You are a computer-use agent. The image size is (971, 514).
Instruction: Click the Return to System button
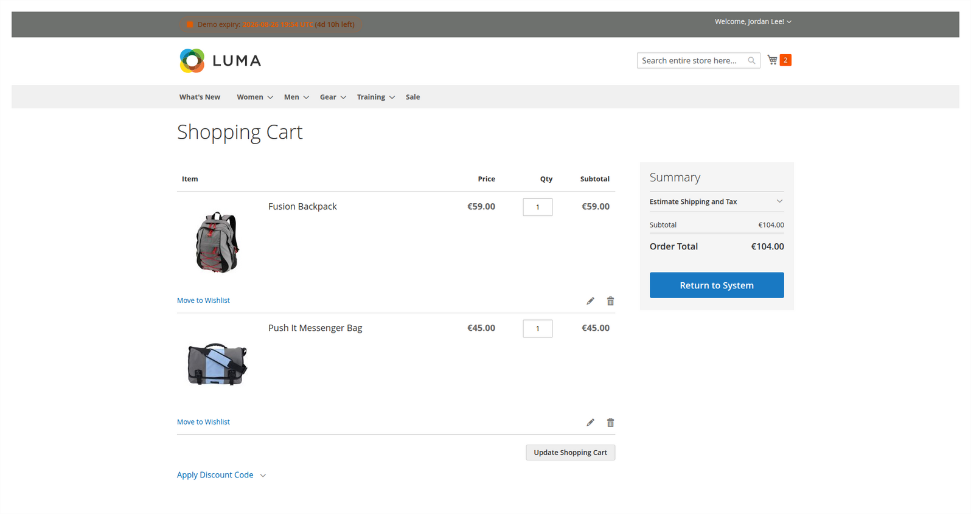click(717, 285)
